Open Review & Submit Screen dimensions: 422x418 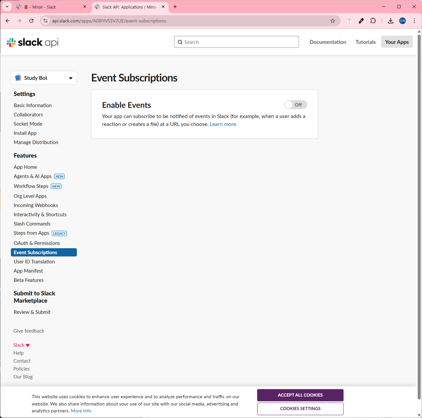pyautogui.click(x=32, y=312)
